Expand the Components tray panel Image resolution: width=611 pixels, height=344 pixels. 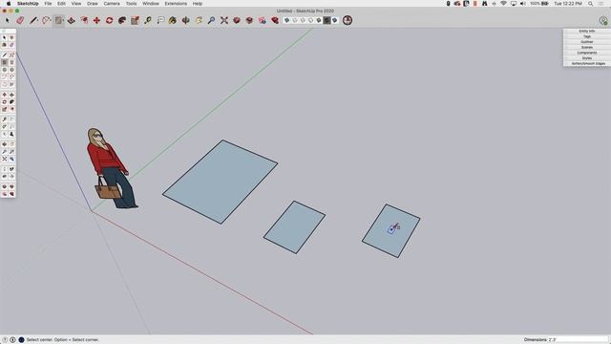pyautogui.click(x=587, y=53)
